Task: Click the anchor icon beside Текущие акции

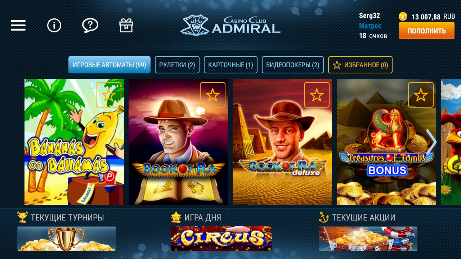Action: (324, 217)
